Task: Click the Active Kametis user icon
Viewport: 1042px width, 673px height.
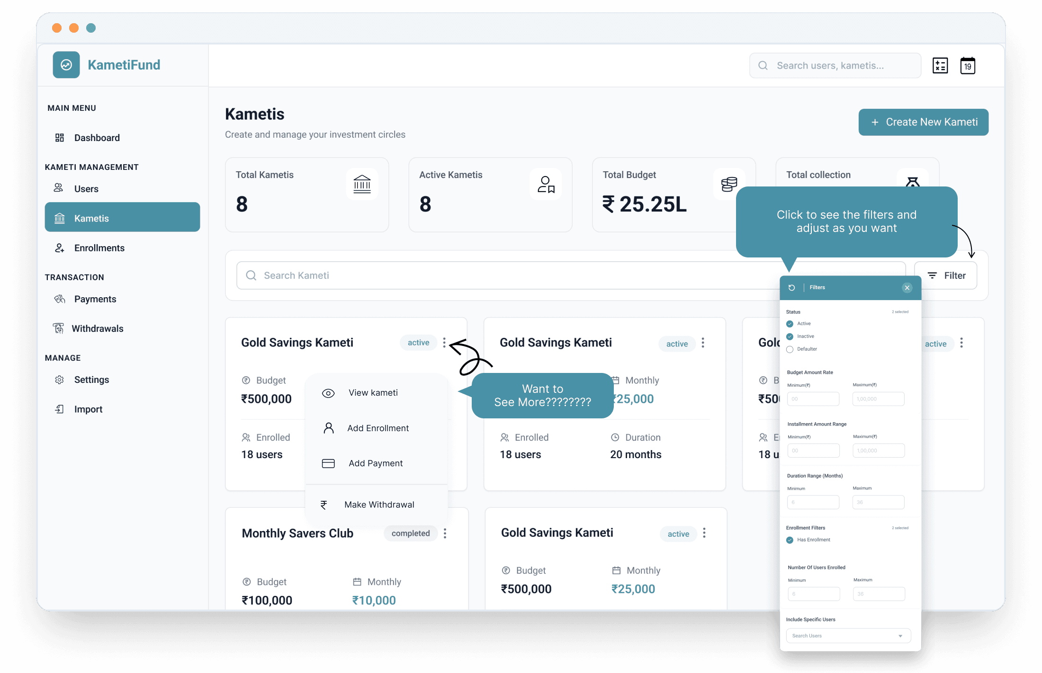Action: [x=546, y=184]
